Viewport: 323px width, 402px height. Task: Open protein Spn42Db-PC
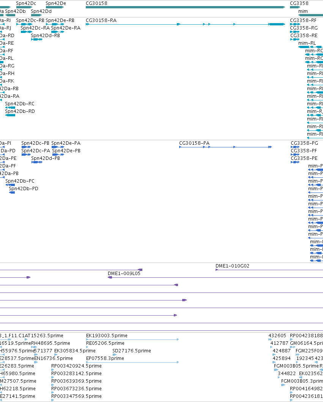pyautogui.click(x=20, y=181)
